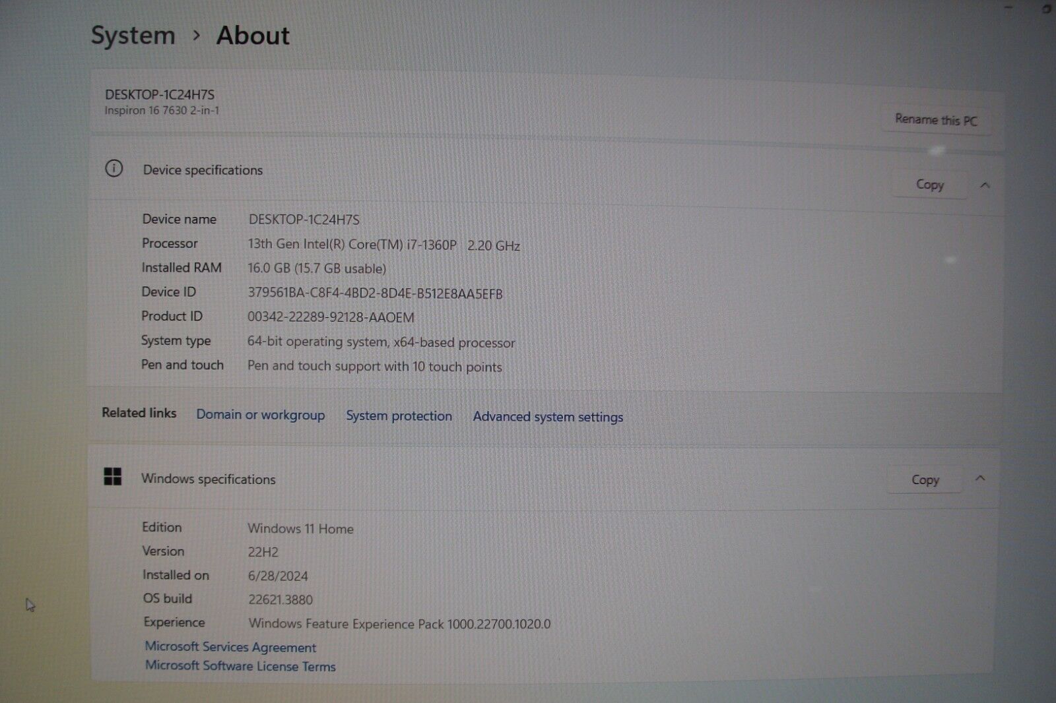Click the Windows logo beside Windows specifications
1056x703 pixels.
pos(114,476)
